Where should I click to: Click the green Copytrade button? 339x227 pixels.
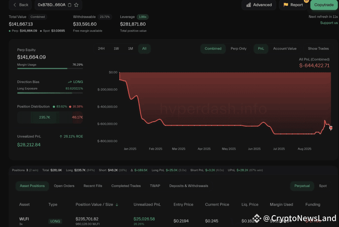pyautogui.click(x=324, y=5)
